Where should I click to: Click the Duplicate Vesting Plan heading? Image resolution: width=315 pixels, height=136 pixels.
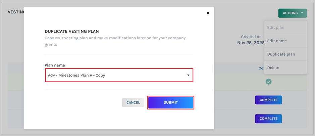(x=71, y=31)
